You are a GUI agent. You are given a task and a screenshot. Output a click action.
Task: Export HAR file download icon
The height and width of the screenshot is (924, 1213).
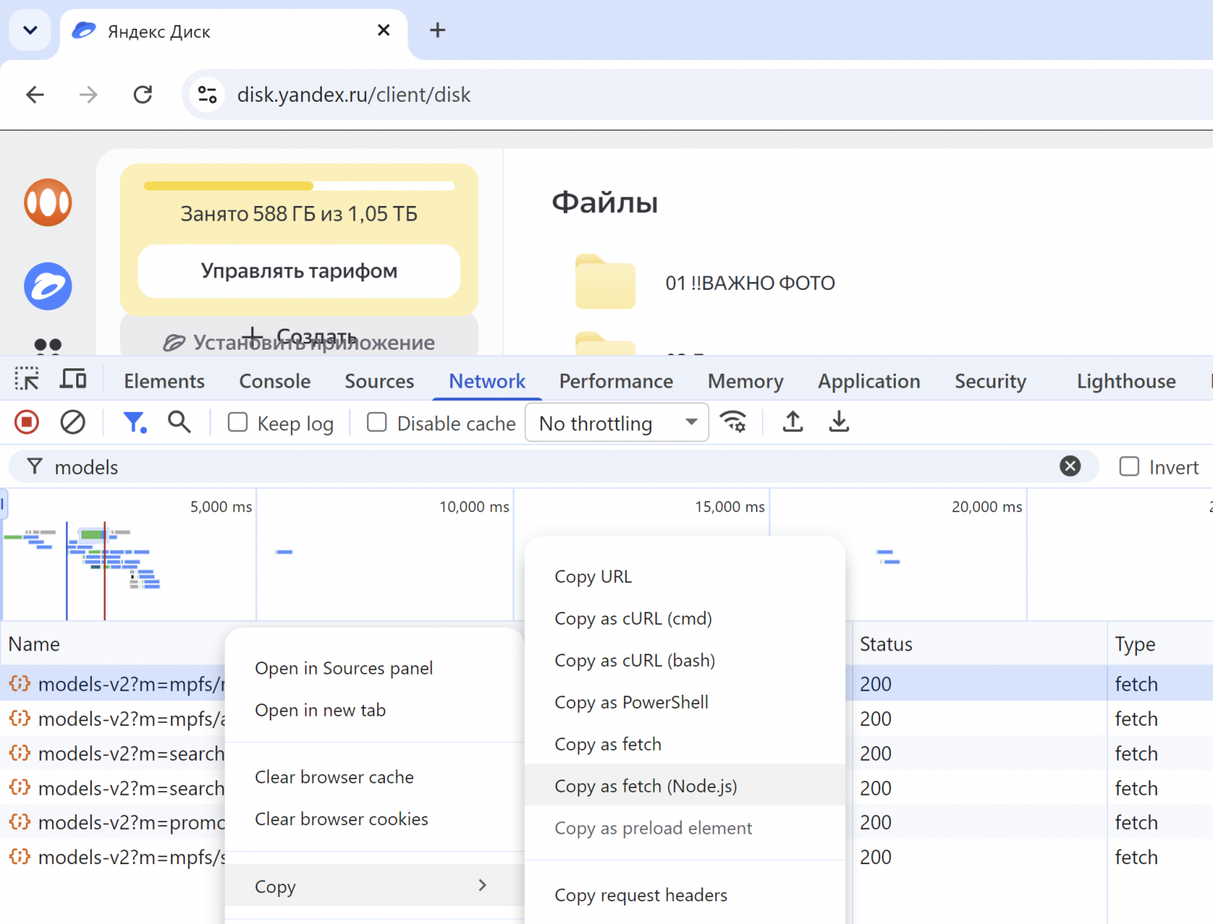pos(839,422)
